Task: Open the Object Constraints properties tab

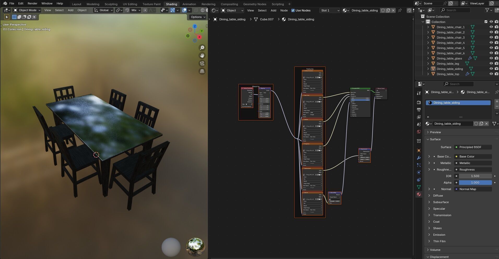Action: click(x=419, y=180)
